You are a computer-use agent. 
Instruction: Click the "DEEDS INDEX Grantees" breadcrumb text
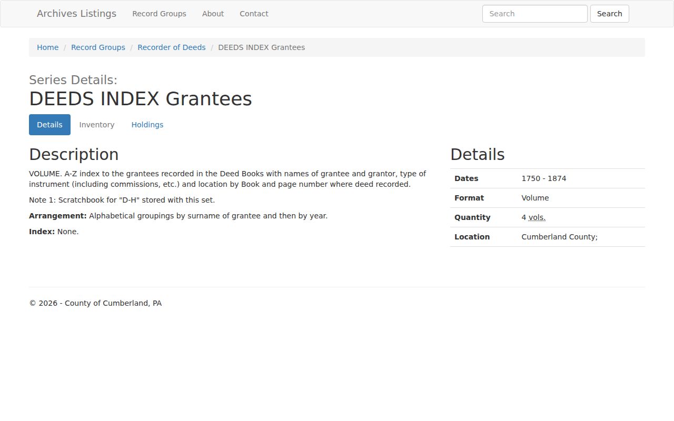coord(261,47)
